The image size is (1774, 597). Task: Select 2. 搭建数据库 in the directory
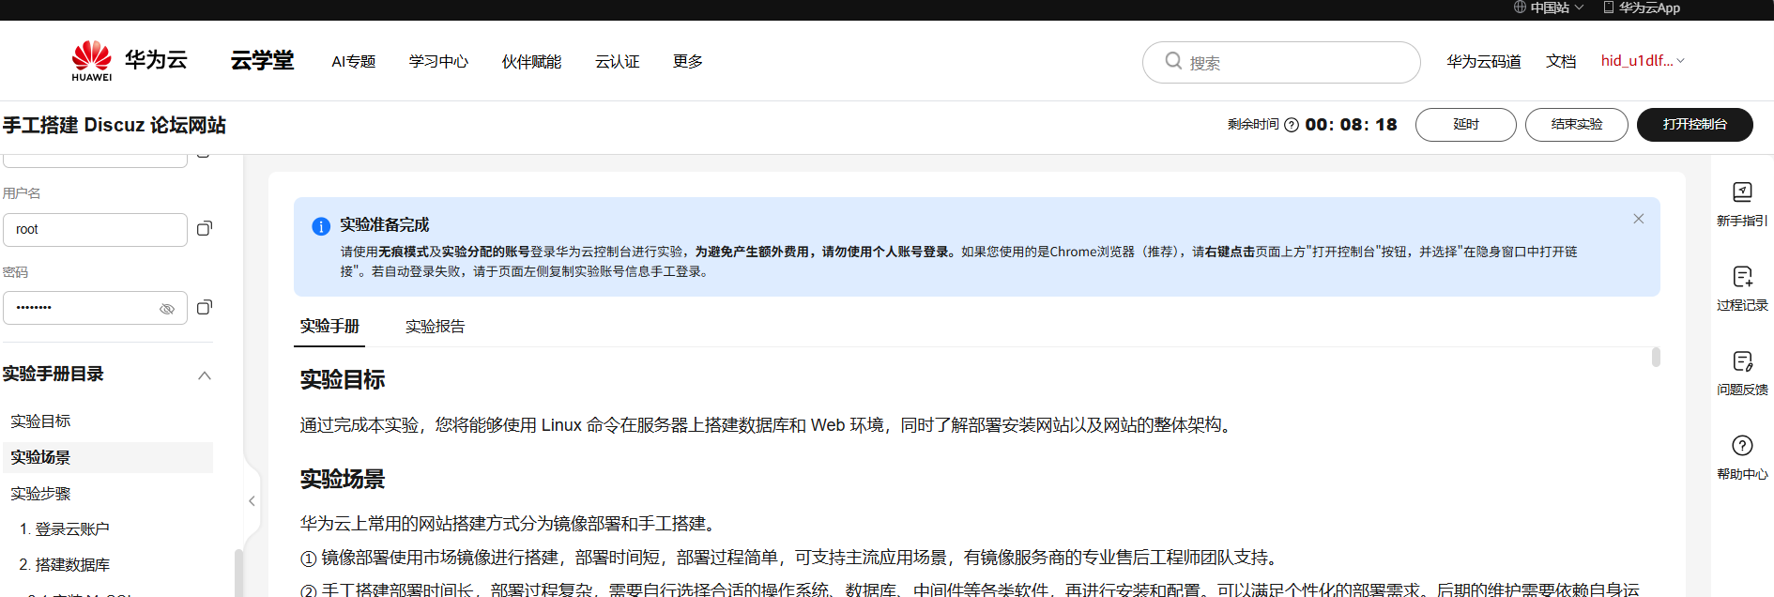(x=64, y=564)
